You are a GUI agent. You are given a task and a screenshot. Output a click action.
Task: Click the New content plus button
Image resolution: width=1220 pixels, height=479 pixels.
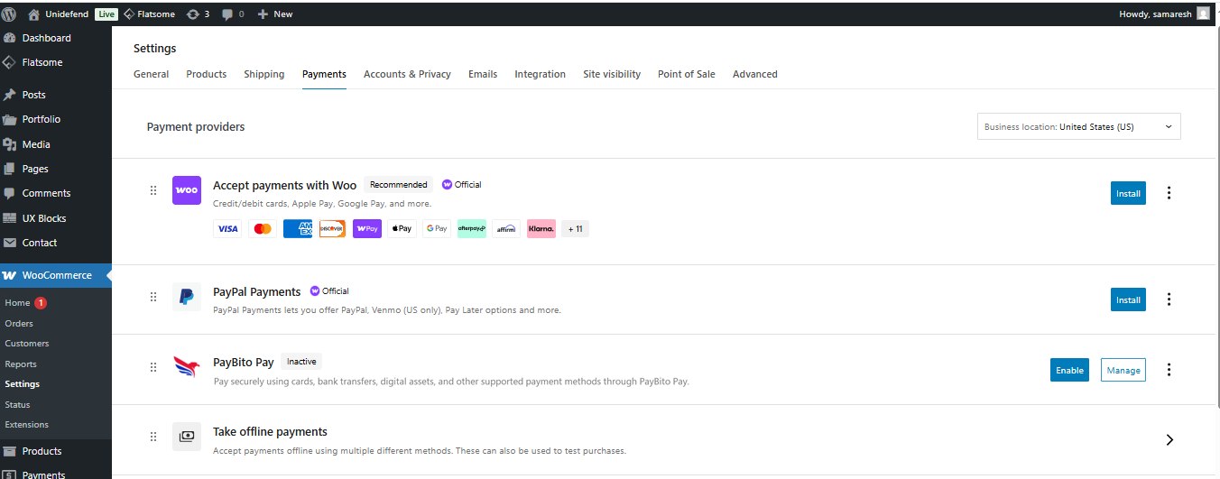[x=275, y=14]
